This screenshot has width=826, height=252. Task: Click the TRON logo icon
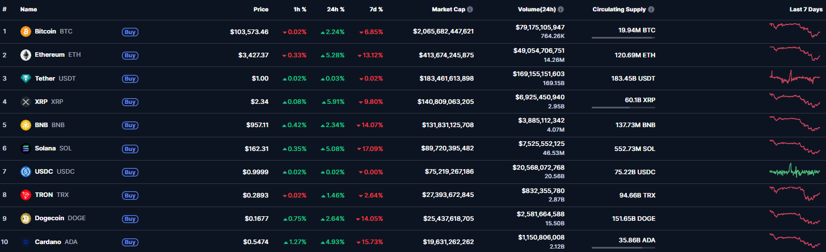click(26, 195)
